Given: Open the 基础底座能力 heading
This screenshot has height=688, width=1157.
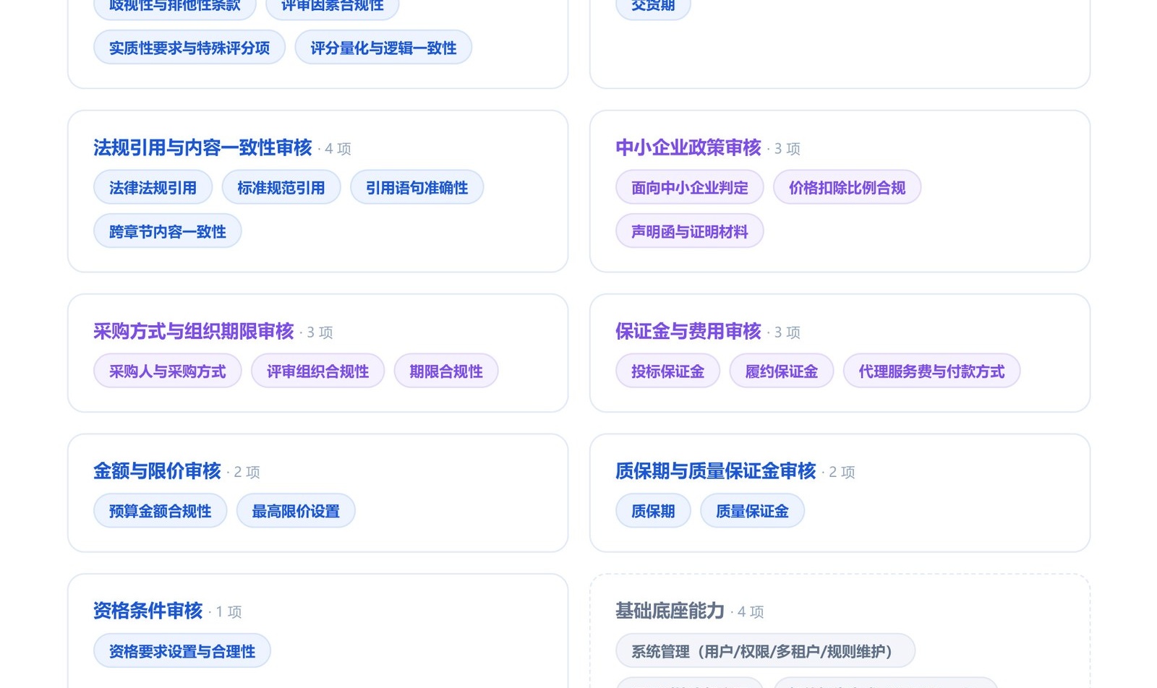Looking at the screenshot, I should (670, 611).
